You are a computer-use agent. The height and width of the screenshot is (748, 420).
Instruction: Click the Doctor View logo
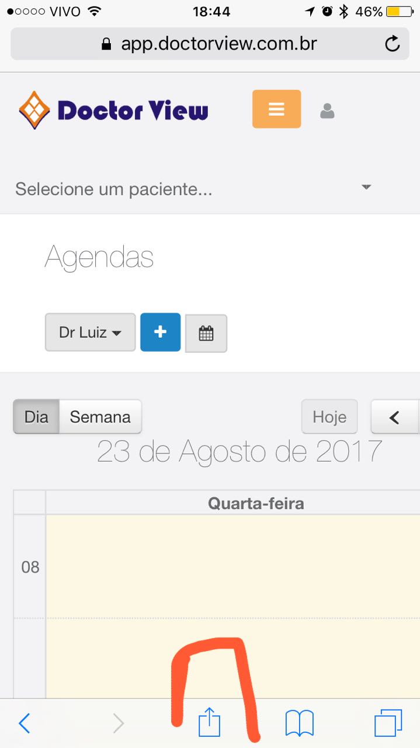coord(113,110)
